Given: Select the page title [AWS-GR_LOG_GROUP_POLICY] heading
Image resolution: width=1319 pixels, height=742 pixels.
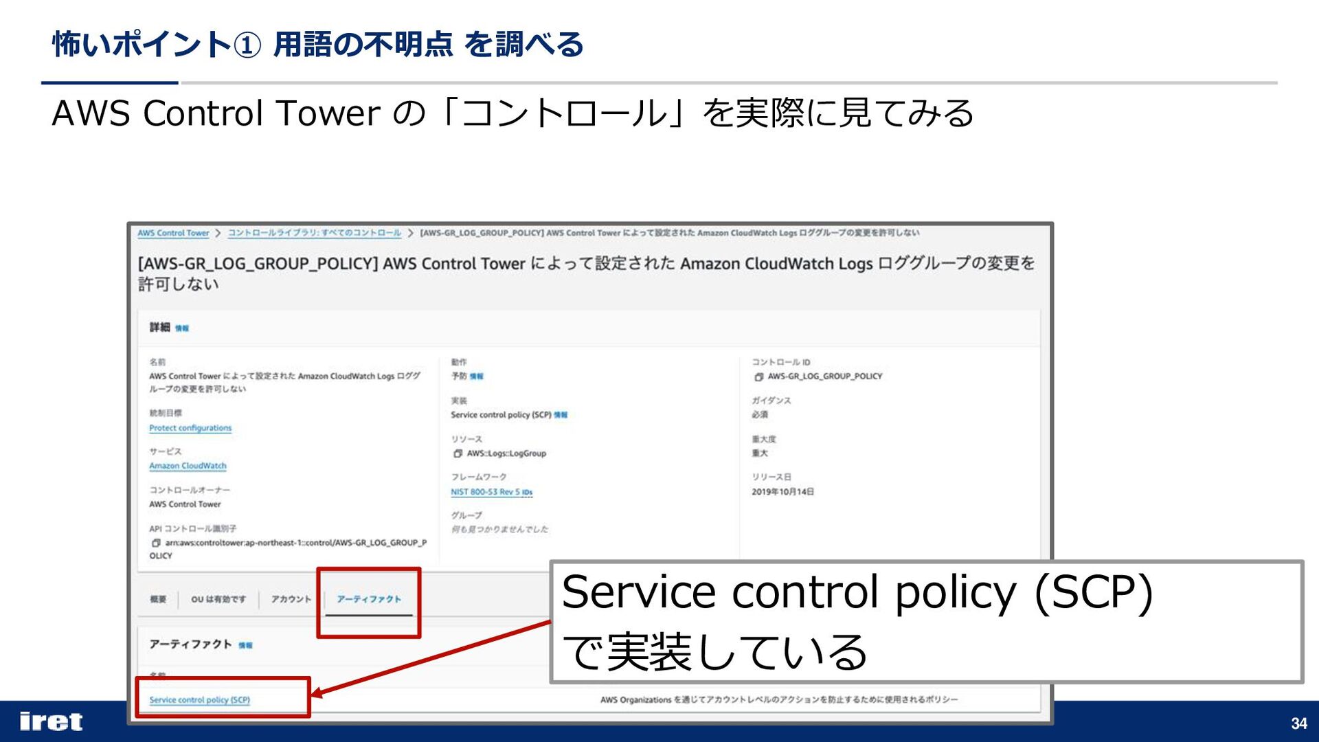Looking at the screenshot, I should (x=586, y=273).
